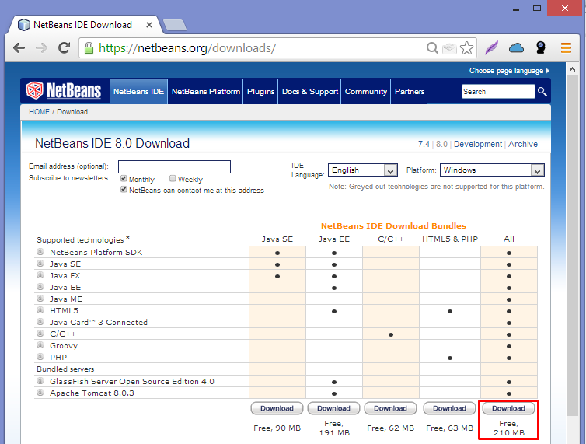Download the Java SE bundle

277,408
